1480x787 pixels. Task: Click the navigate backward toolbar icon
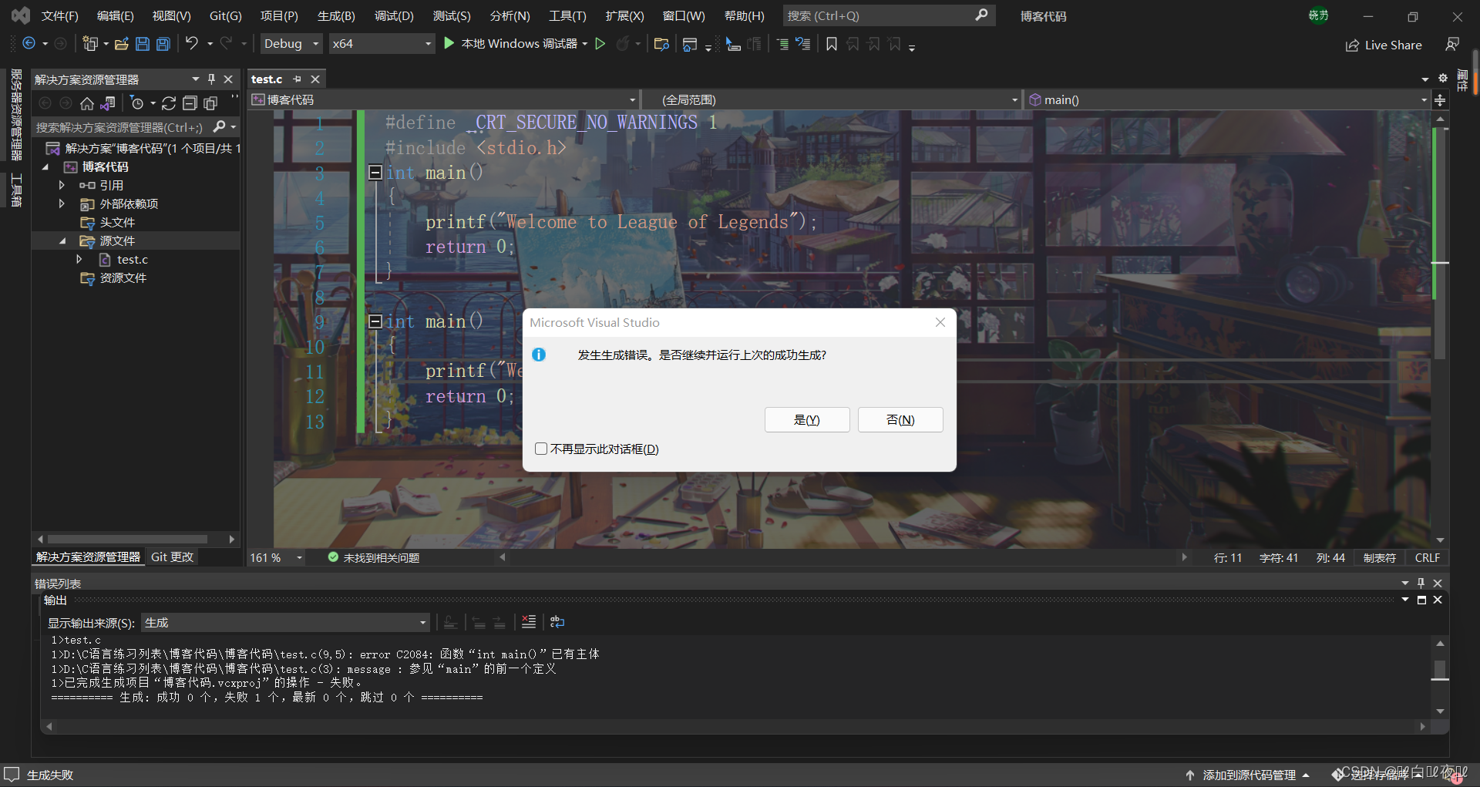click(29, 44)
